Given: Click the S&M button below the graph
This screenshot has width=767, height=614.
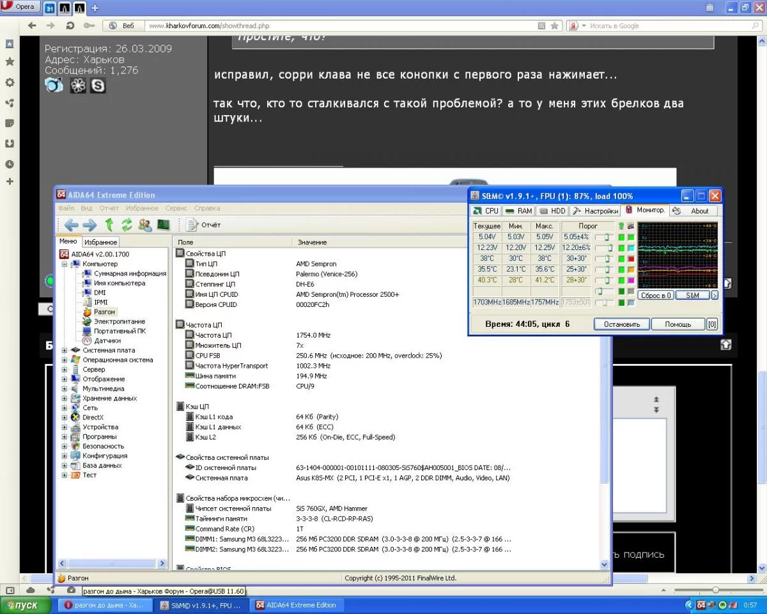Looking at the screenshot, I should [x=692, y=295].
